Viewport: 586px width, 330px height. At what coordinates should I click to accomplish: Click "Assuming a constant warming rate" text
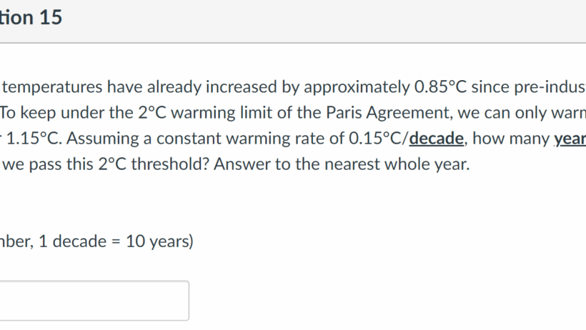coord(205,139)
